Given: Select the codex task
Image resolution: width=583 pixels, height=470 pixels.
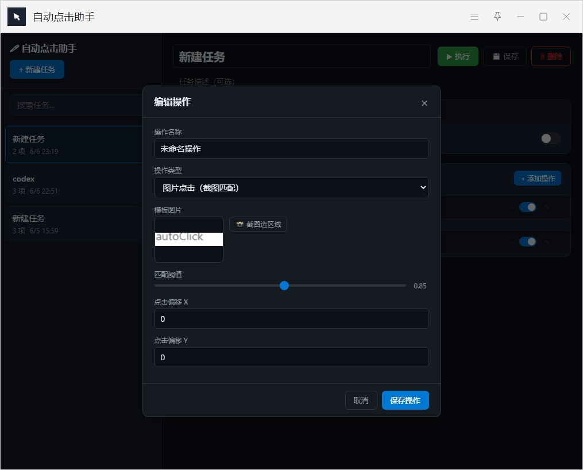Looking at the screenshot, I should [74, 184].
